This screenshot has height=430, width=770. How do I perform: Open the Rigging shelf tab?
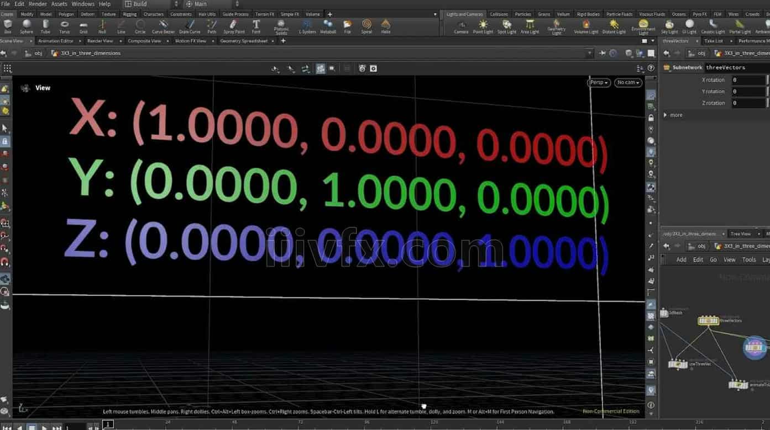pos(130,14)
